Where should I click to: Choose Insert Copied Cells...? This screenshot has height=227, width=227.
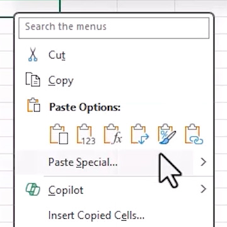pyautogui.click(x=96, y=216)
